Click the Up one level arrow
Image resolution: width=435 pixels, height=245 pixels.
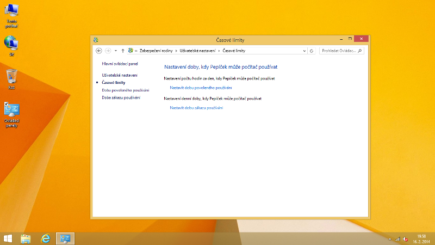123,51
